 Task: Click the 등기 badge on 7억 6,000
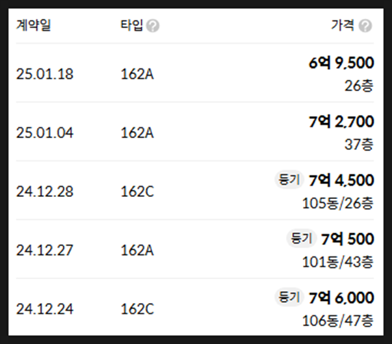tap(289, 297)
